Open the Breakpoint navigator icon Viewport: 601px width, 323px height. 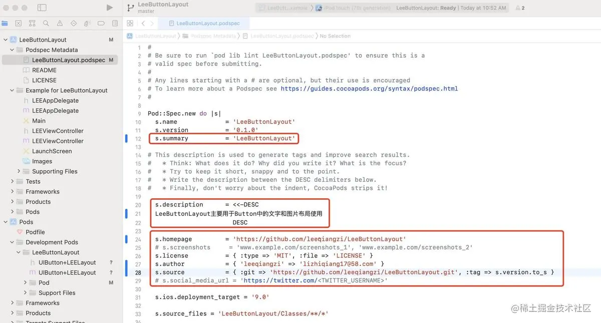(101, 23)
